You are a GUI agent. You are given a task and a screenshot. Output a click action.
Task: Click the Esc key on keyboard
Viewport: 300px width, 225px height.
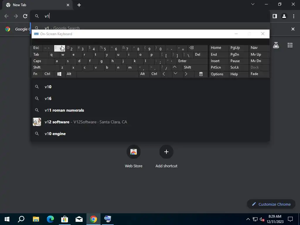pyautogui.click(x=37, y=48)
